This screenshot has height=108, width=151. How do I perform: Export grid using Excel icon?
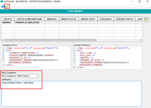click(146, 19)
